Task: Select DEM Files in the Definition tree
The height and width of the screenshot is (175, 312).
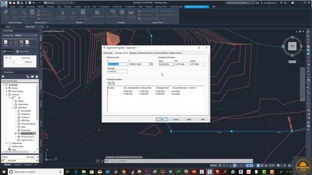Action: pos(25,121)
